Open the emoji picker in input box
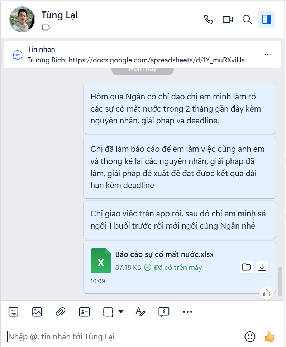This screenshot has width=286, height=347. tap(250, 337)
